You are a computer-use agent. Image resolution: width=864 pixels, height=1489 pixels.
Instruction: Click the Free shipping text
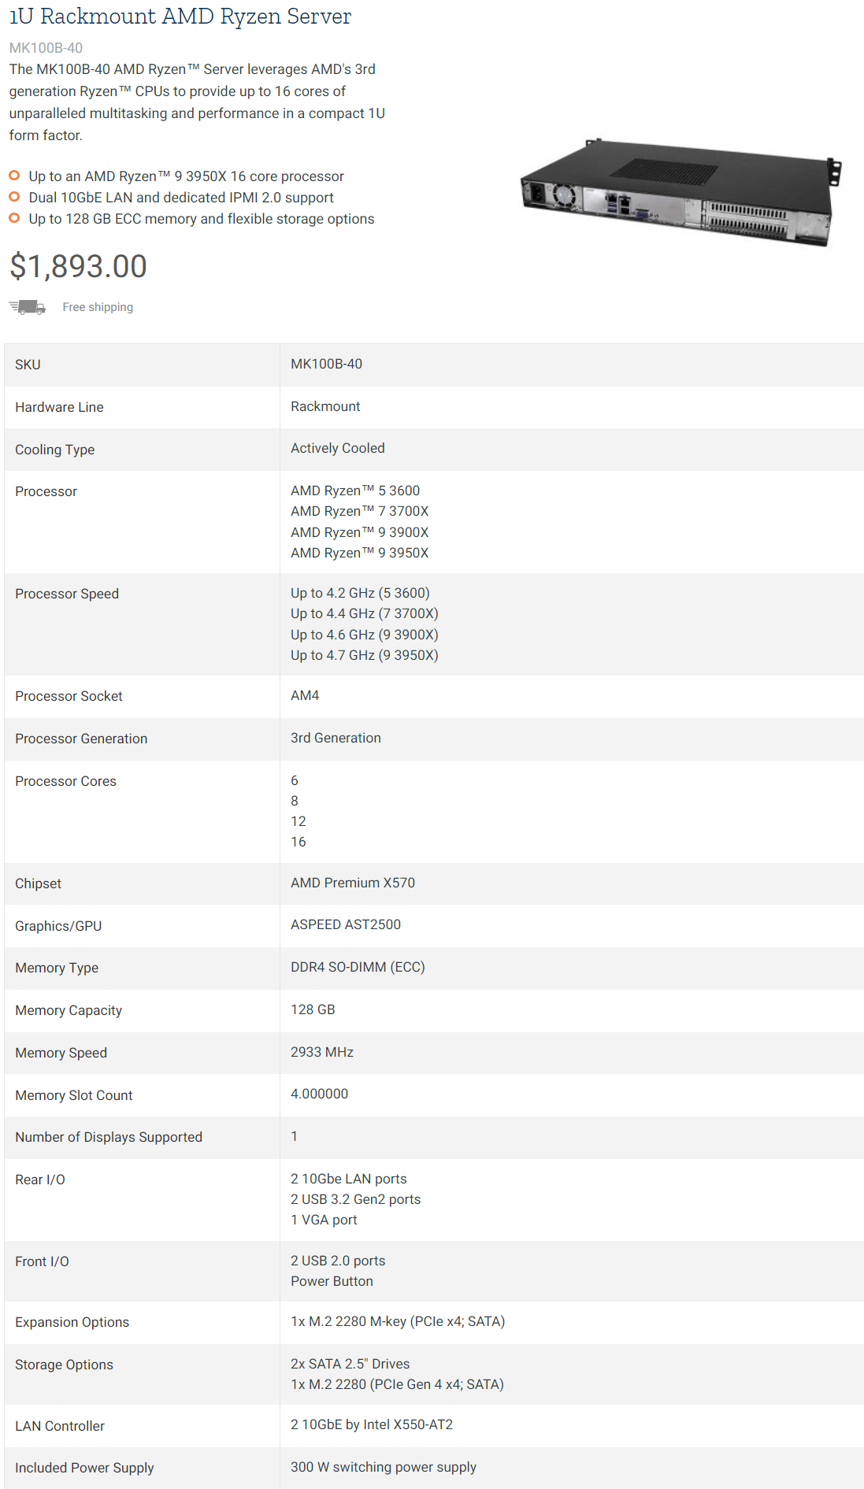98,307
